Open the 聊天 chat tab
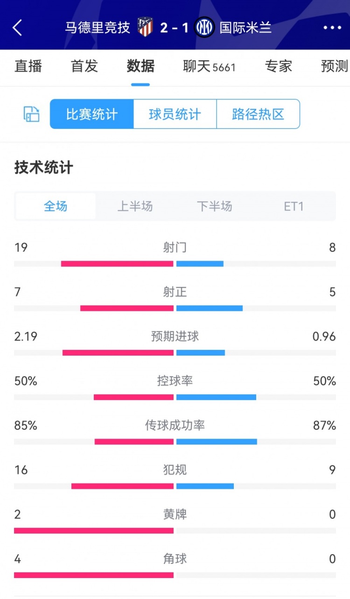 [x=209, y=66]
